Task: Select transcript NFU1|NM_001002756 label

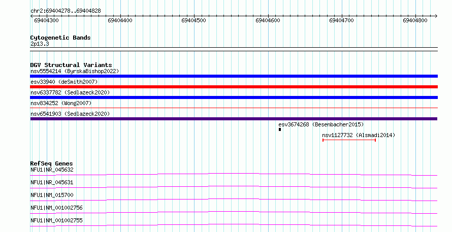Action: 56,208
